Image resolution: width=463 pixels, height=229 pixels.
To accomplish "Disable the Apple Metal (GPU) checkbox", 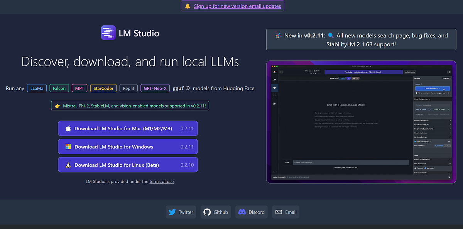I will point(415,141).
